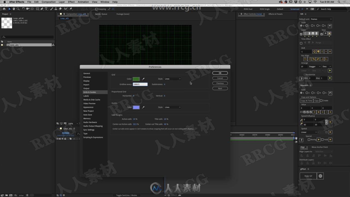Viewport: 350px width, 197px height.
Task: Select the Rotation tool
Action: click(x=24, y=9)
